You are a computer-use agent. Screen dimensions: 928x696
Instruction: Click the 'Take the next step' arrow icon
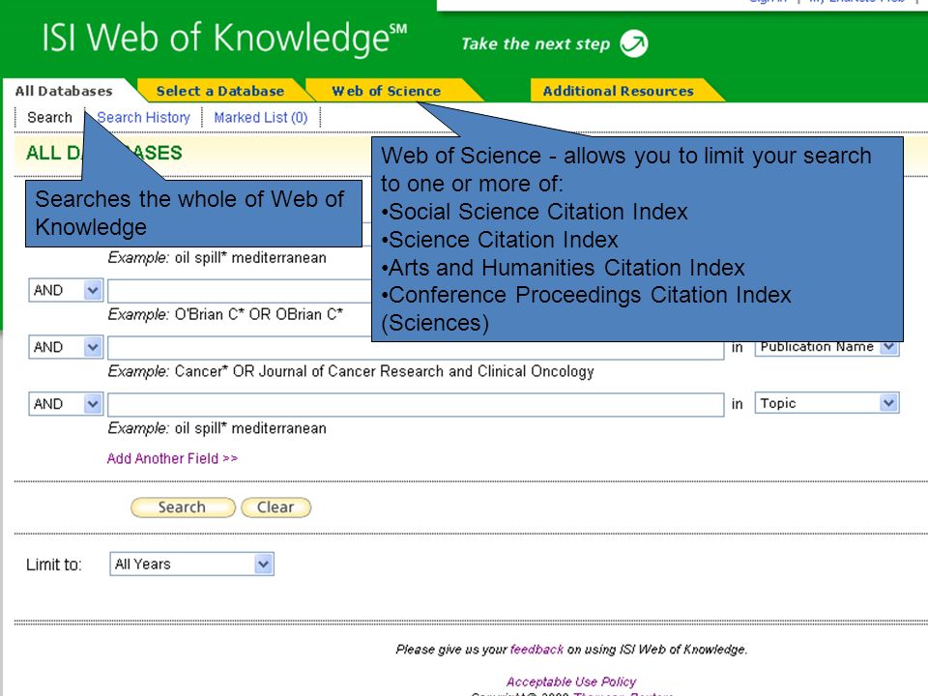(634, 43)
